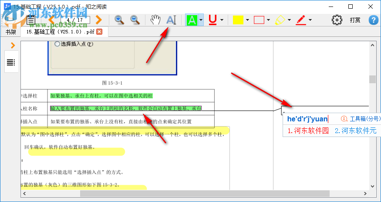Click the vertical scrollbar down arrow
The image size is (381, 202).
click(372, 186)
